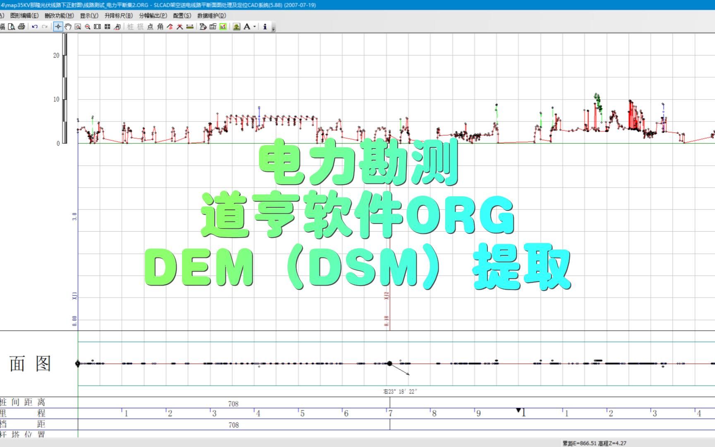Viewport: 715px width, 447px height.
Task: Open the 显示(V) menu
Action: click(89, 16)
